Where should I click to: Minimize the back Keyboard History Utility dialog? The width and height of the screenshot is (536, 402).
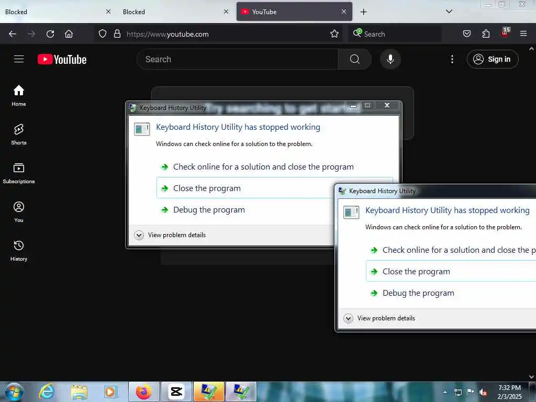click(353, 106)
